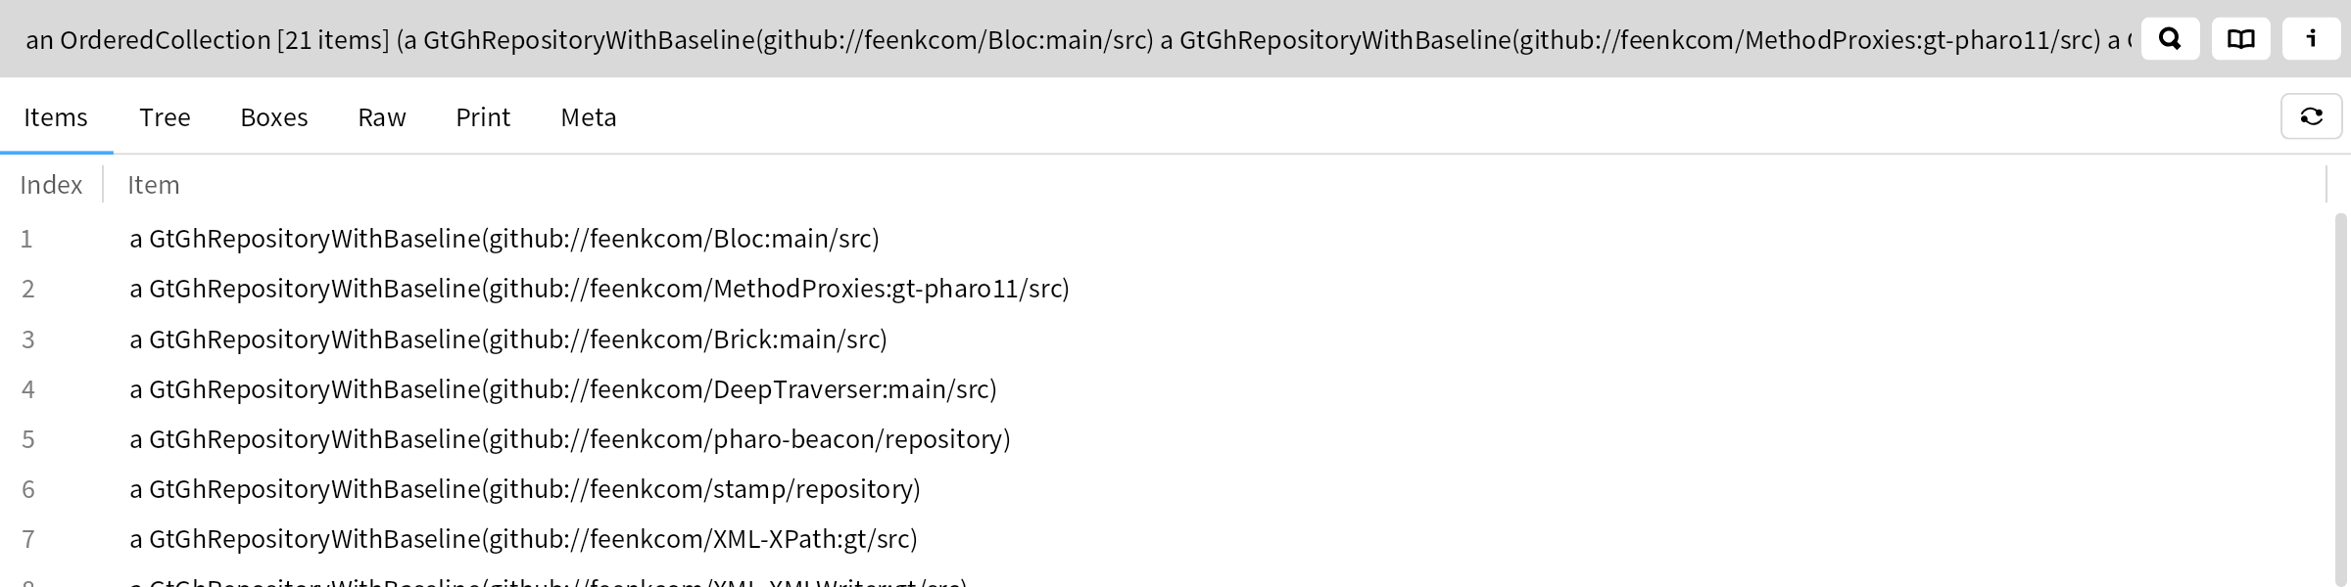Select the stamp/repository row

click(1166, 489)
